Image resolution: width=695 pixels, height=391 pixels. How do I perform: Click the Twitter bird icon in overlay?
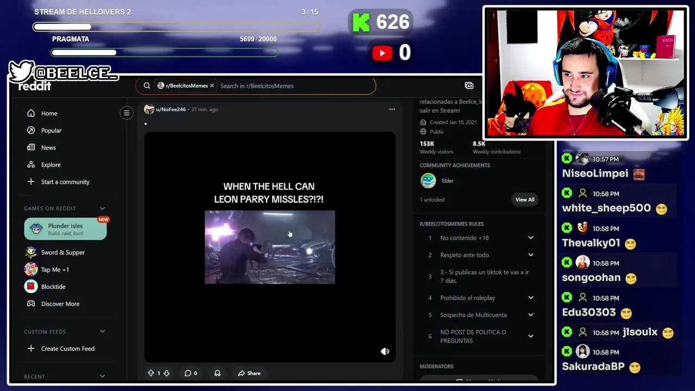pos(21,71)
